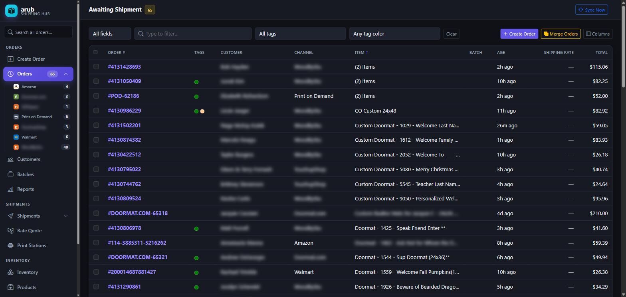Screen dimensions: 626x297
Task: Open order link #4130874382
Action: [x=124, y=140]
